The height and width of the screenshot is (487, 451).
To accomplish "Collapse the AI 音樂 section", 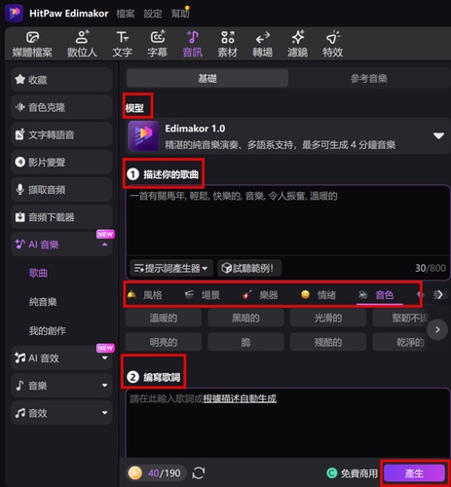I will pyautogui.click(x=104, y=244).
